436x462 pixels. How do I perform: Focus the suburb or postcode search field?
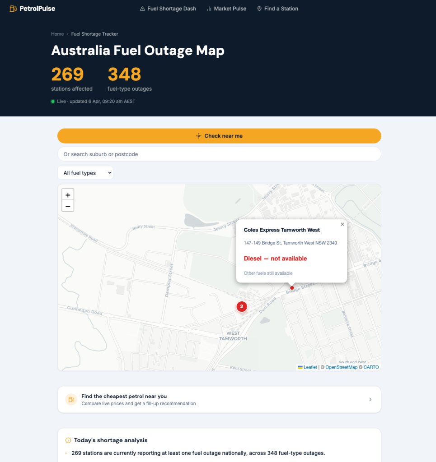219,154
